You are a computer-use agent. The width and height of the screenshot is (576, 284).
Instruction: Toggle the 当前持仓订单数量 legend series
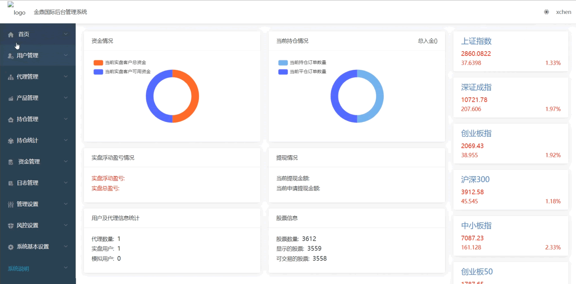click(283, 63)
